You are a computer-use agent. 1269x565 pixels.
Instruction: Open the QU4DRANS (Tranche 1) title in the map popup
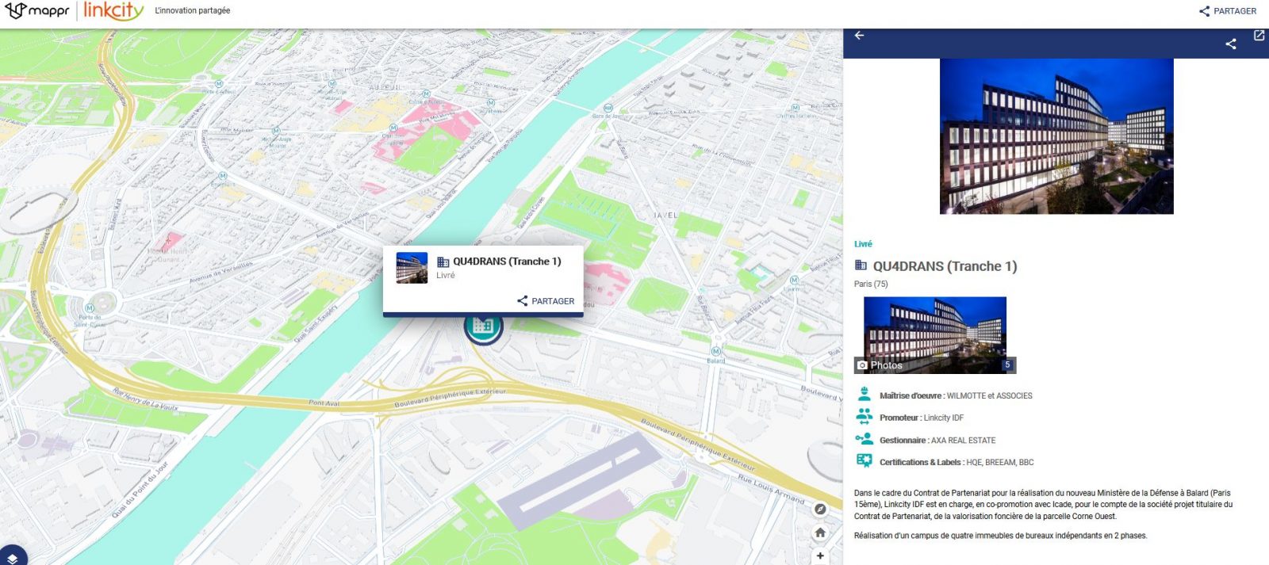[508, 262]
